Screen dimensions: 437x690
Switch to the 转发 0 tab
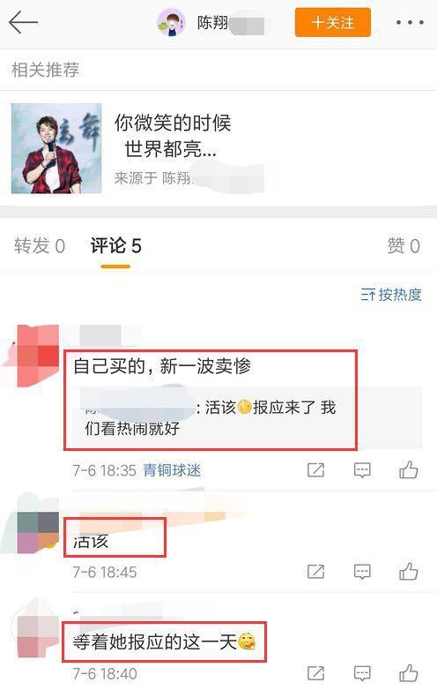40,245
